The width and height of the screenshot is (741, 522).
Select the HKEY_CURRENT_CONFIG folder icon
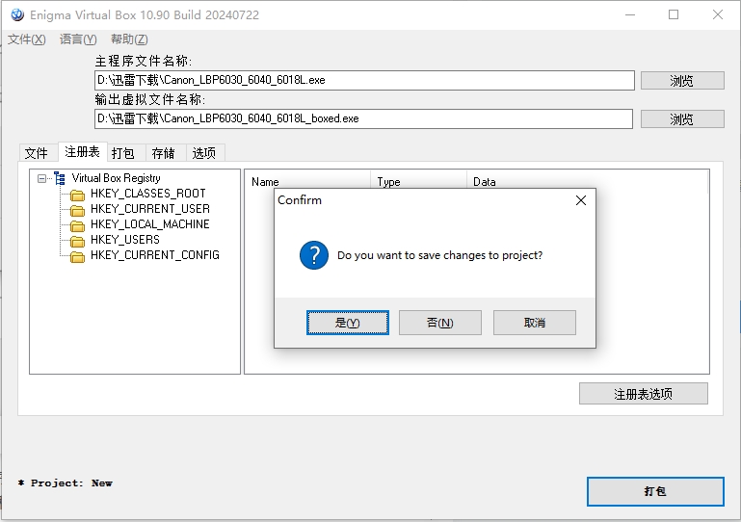coord(78,255)
